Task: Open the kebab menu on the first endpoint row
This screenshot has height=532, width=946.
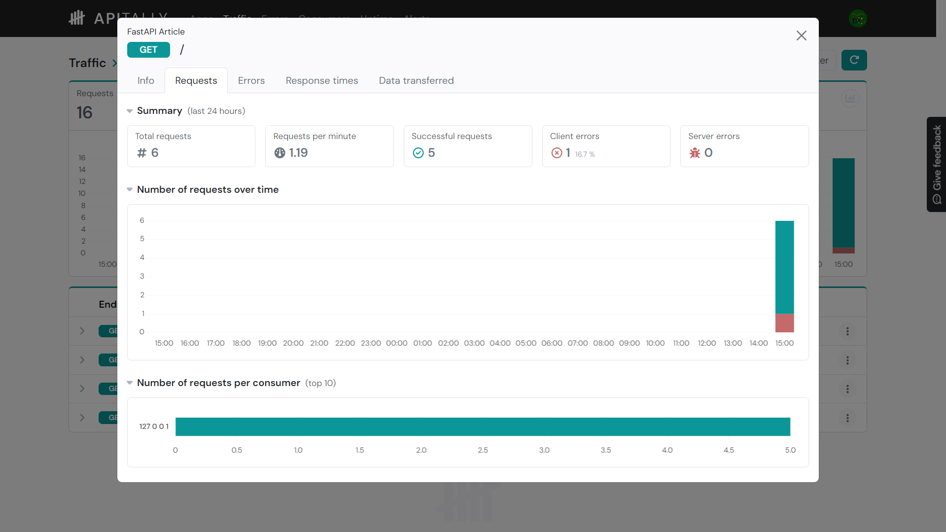Action: (x=847, y=331)
